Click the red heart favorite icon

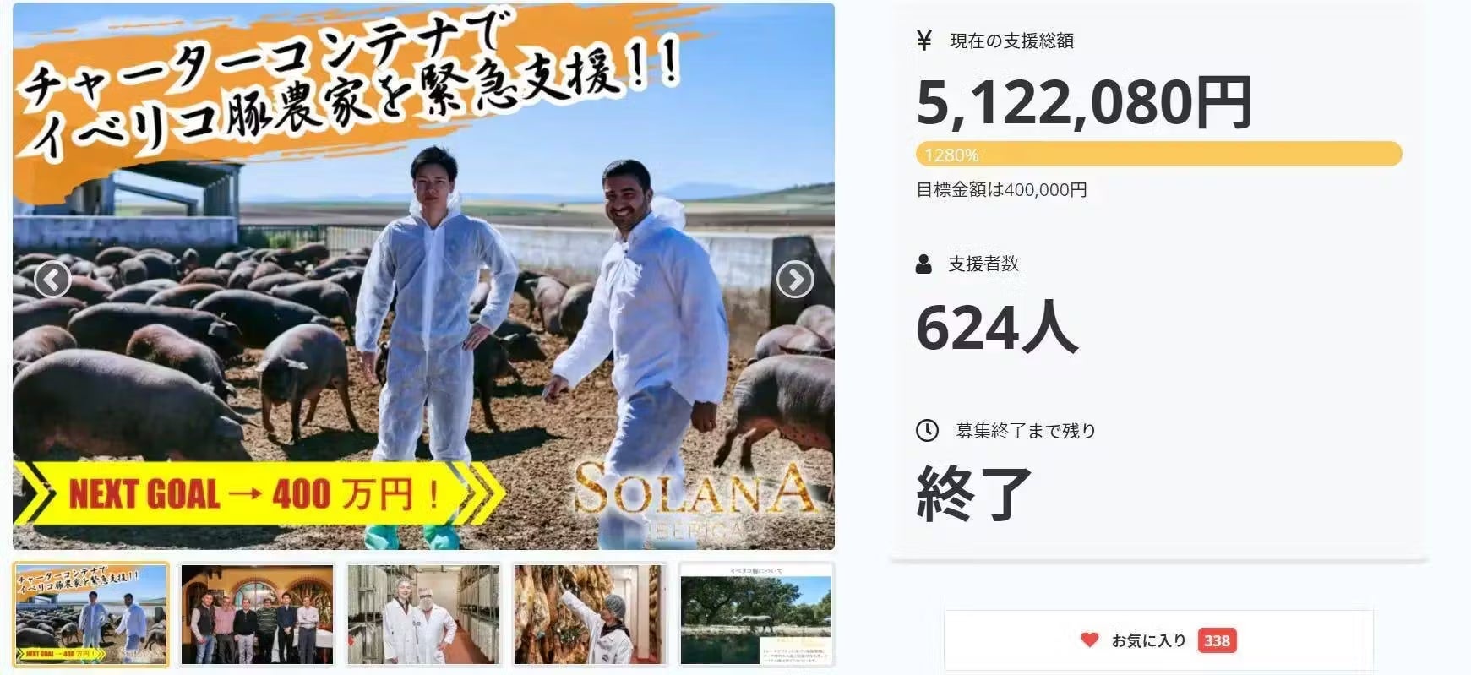tap(1090, 640)
